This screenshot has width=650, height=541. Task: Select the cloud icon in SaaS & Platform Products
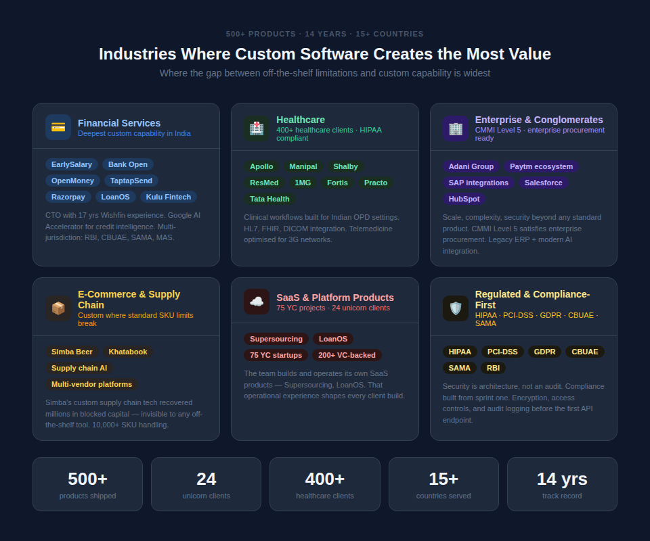tap(256, 302)
